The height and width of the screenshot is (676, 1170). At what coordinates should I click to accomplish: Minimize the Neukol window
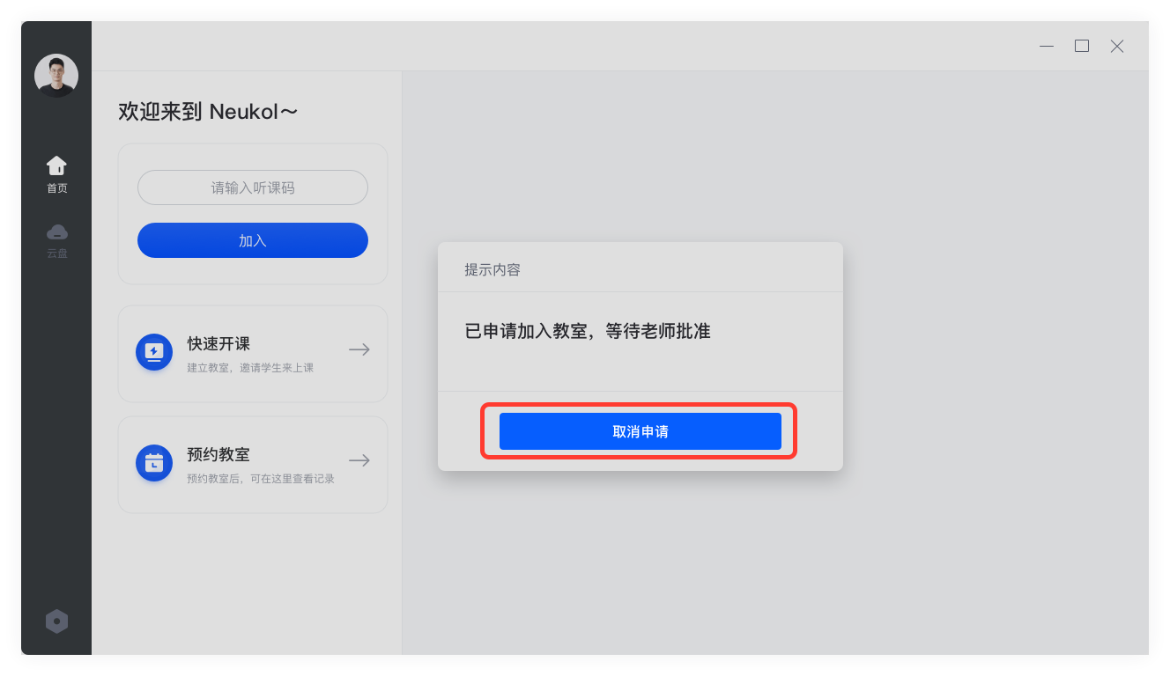coord(1047,46)
